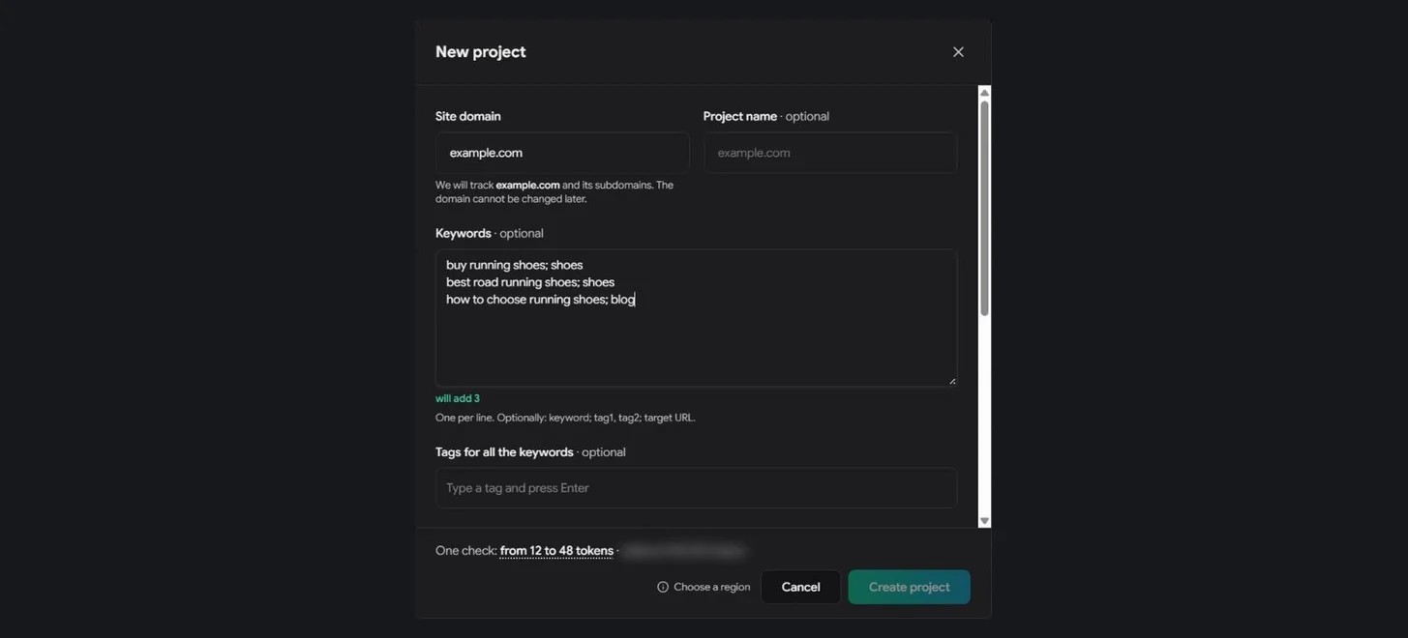Click the Choose a region info icon
This screenshot has height=638, width=1408.
[663, 587]
